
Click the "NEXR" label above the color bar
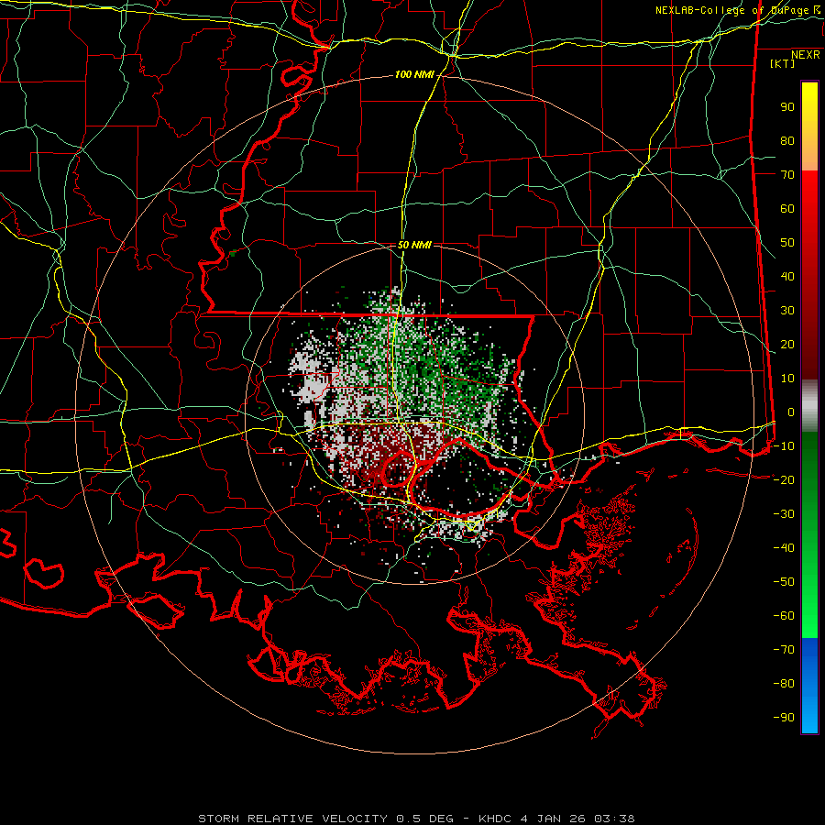805,55
